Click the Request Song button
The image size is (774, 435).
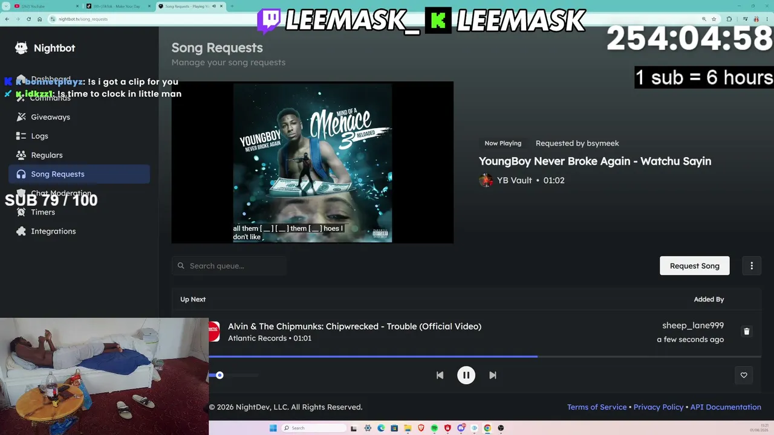tap(694, 266)
